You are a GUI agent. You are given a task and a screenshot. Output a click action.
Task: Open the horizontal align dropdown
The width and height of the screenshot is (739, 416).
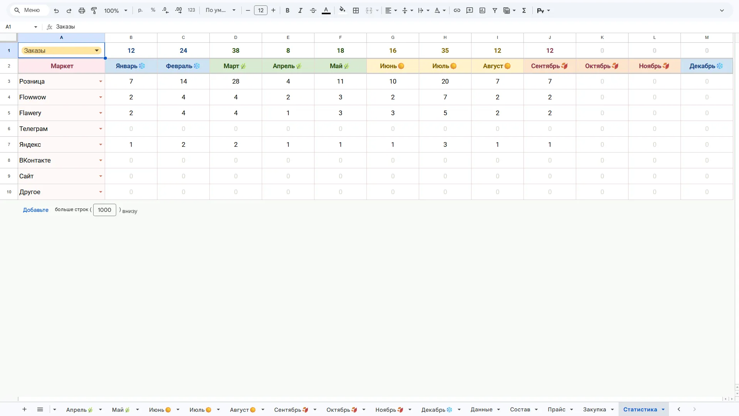[391, 11]
